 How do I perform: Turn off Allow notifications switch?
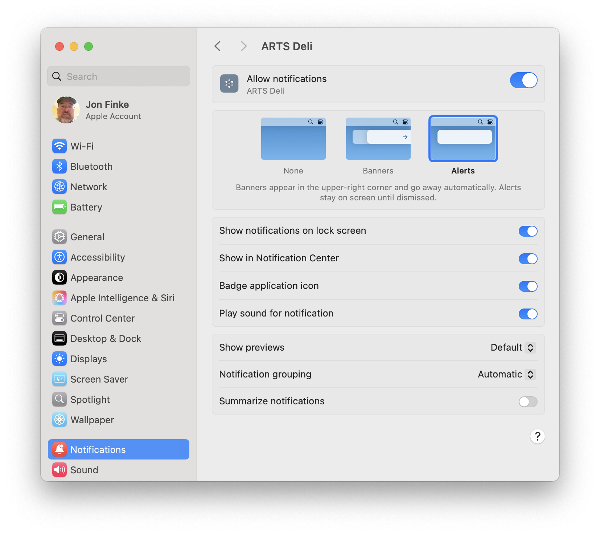524,80
